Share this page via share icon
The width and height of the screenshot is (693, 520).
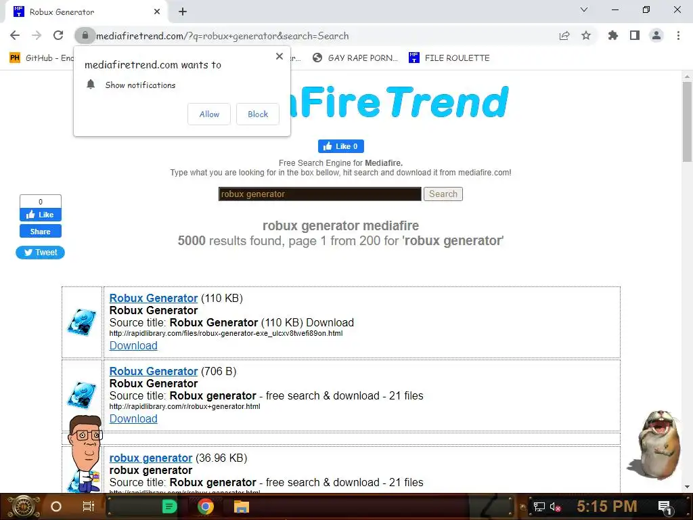(564, 36)
